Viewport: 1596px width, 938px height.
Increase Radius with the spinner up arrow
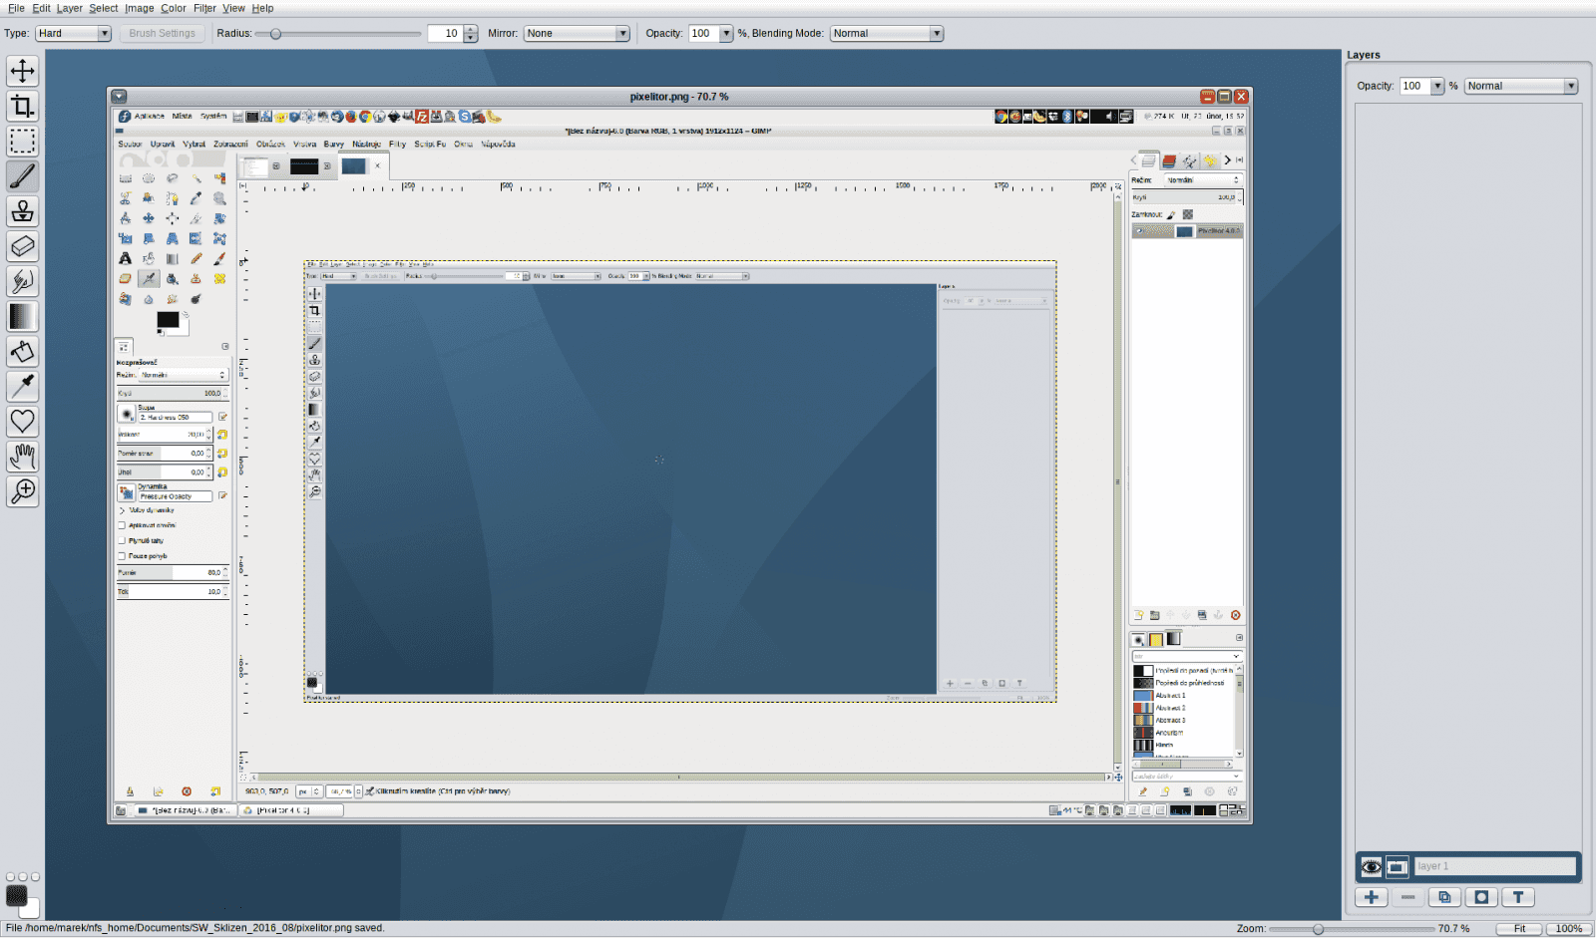tap(471, 29)
